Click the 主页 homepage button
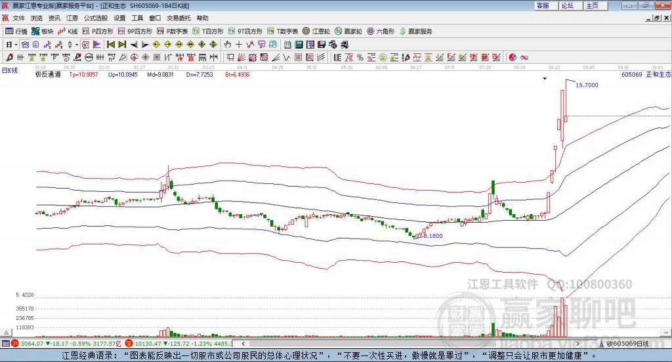Image resolution: width=672 pixels, height=362 pixels. tap(595, 5)
